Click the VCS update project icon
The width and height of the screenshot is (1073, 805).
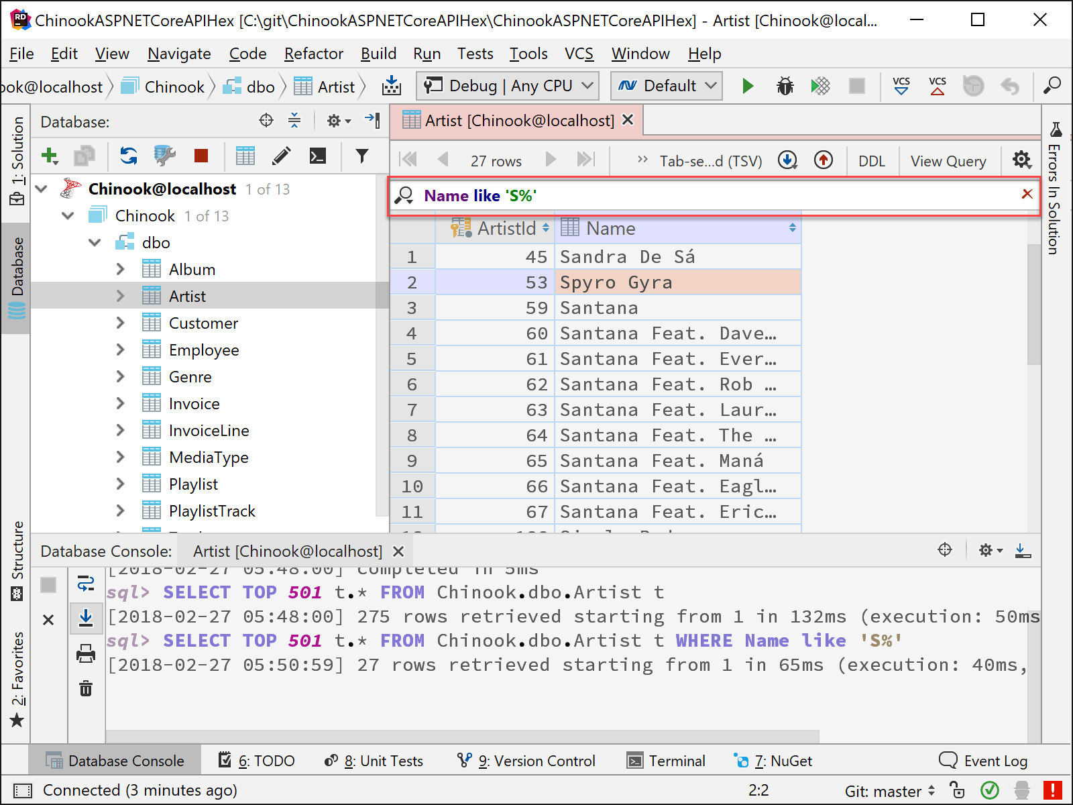901,86
